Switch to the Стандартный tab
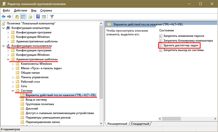This screenshot has width=218, height=132. 140,124
